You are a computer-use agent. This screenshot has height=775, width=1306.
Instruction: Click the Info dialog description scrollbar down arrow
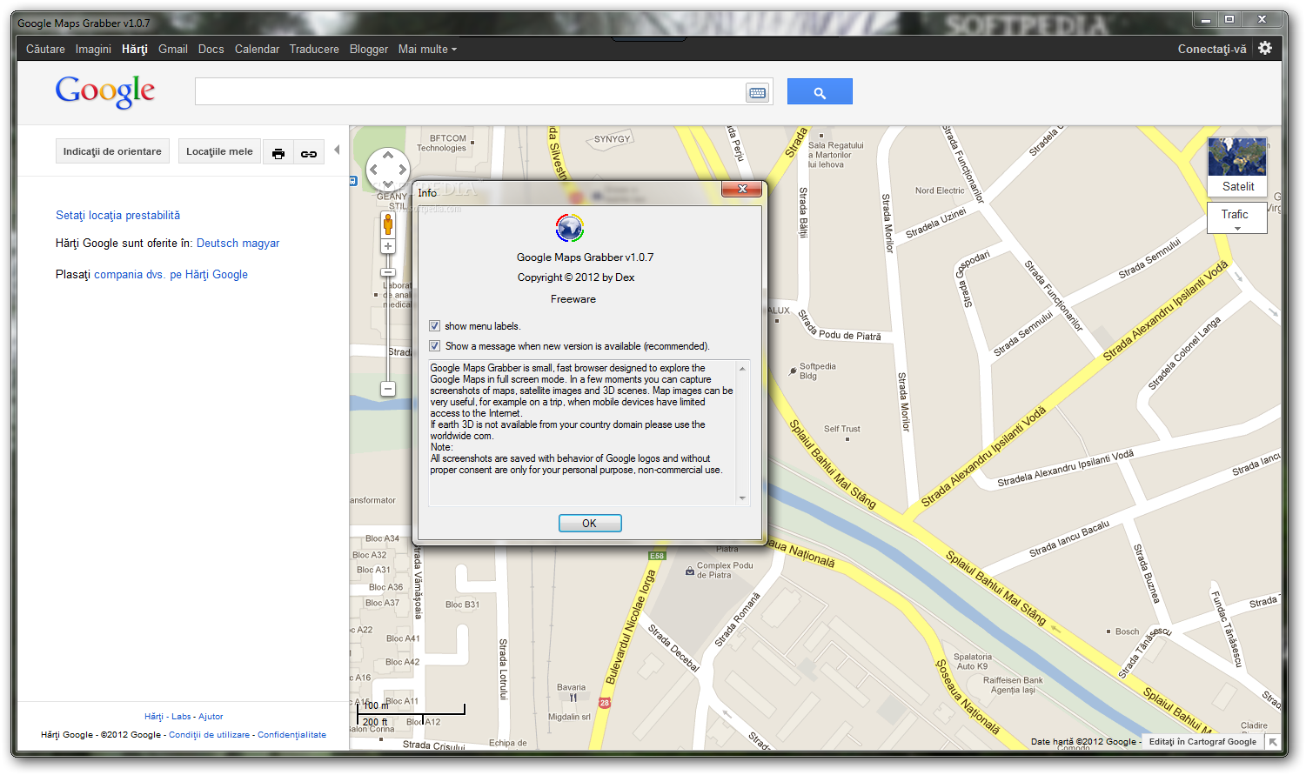point(742,498)
